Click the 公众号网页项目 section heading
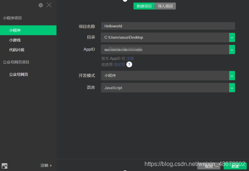 pyautogui.click(x=16, y=62)
